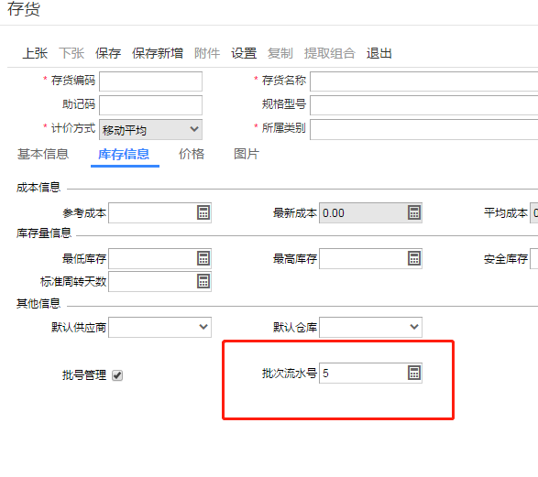Switch to the 价格 tab
This screenshot has height=477, width=538.
(x=192, y=154)
